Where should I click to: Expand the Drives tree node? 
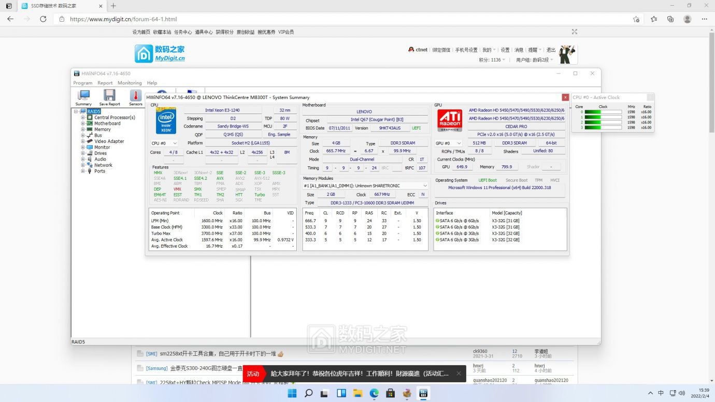coord(83,153)
